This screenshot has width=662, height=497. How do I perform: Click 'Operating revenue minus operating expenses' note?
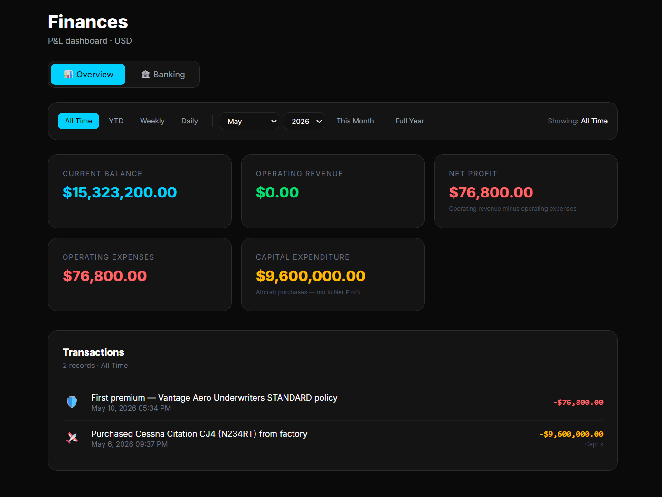(x=512, y=209)
